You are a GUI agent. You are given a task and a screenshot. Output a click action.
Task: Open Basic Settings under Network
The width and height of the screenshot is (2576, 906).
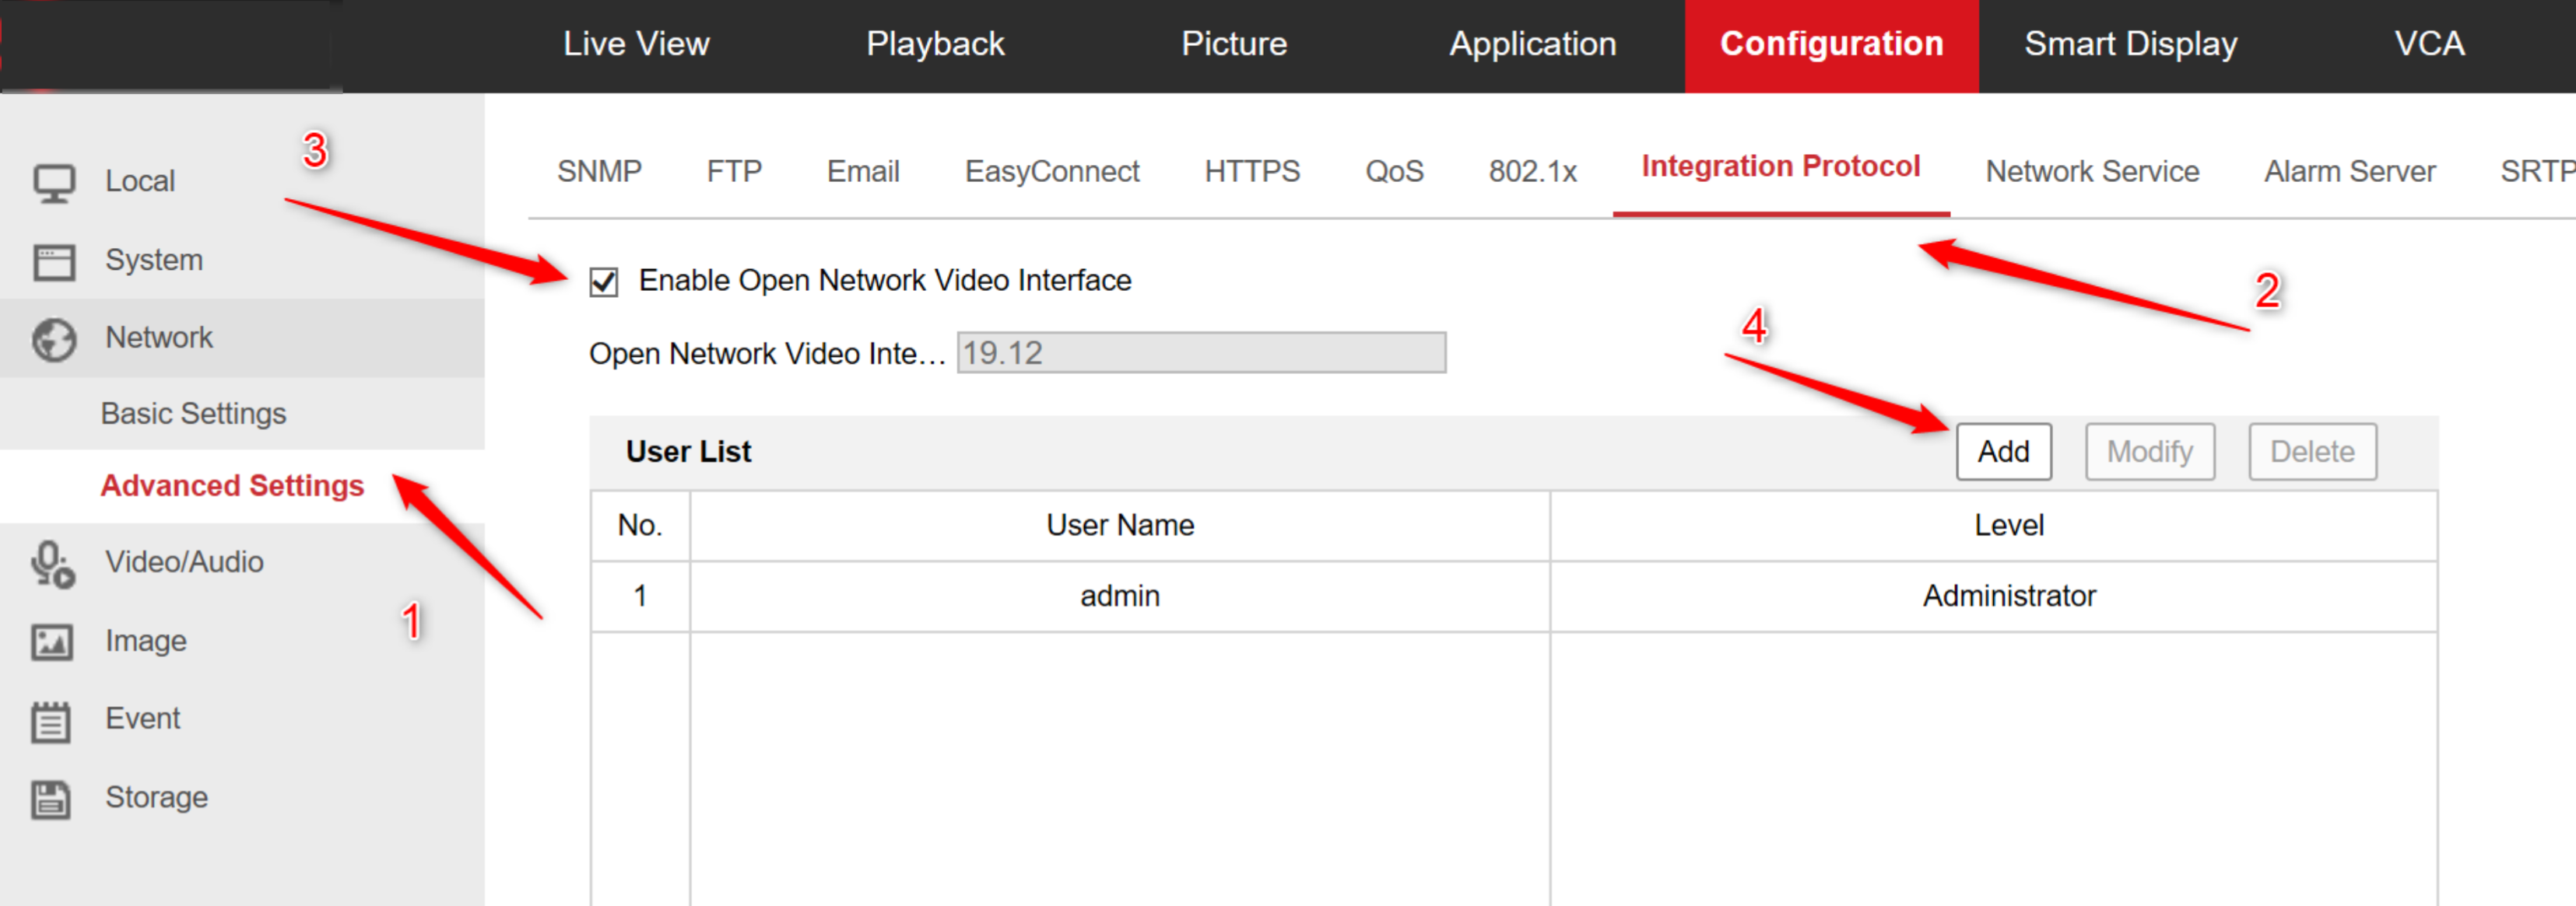[193, 412]
